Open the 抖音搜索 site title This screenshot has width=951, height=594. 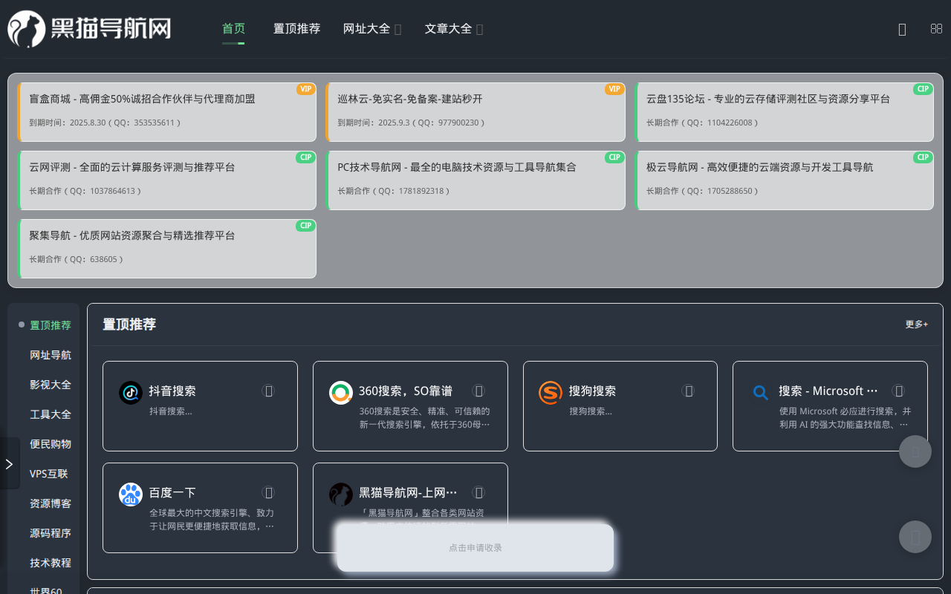point(172,391)
